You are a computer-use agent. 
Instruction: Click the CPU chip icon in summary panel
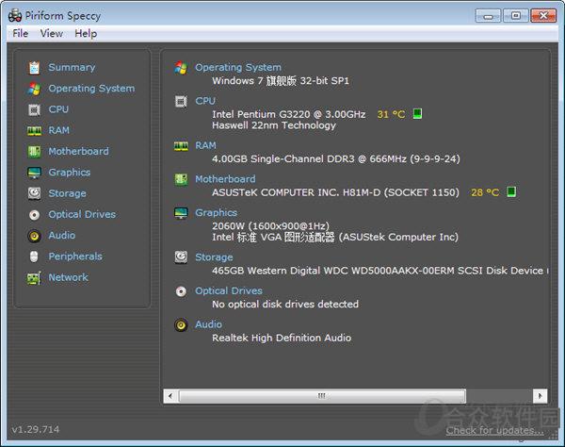[x=181, y=102]
